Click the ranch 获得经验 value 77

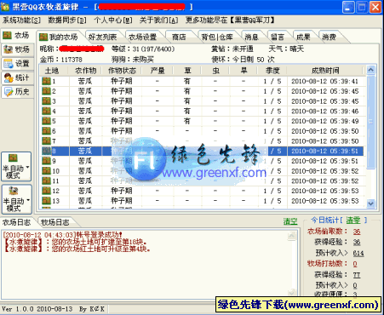(x=357, y=275)
